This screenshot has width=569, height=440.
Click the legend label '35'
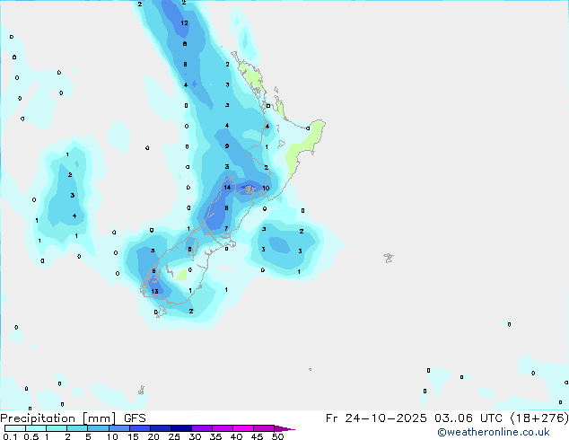[215, 436]
